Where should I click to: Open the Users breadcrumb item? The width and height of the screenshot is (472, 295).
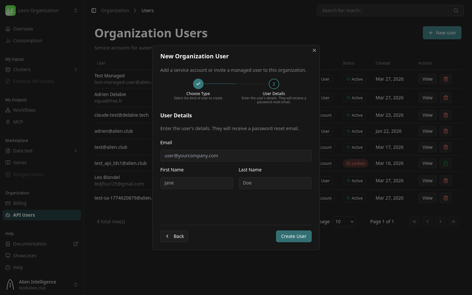[147, 10]
